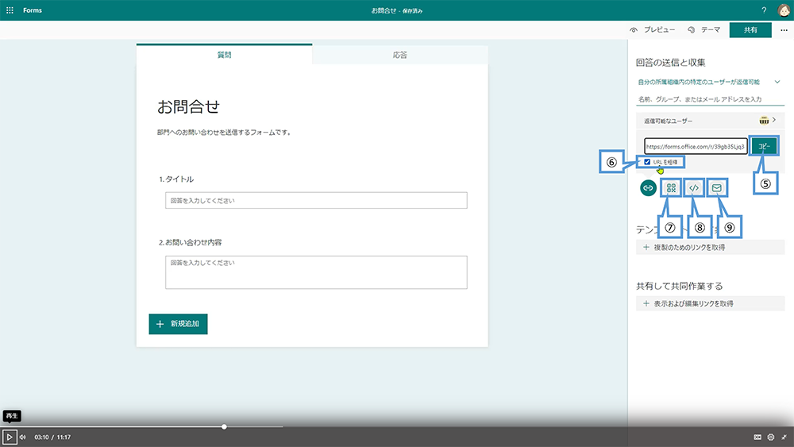Switch to the 応答 tab

[400, 55]
